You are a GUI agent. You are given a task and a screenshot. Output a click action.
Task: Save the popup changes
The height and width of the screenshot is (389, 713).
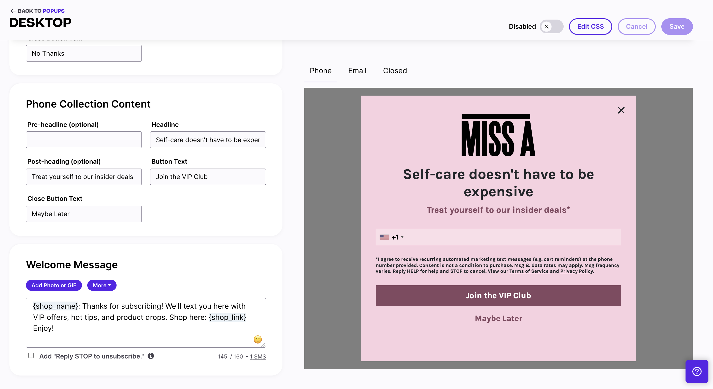pos(677,26)
